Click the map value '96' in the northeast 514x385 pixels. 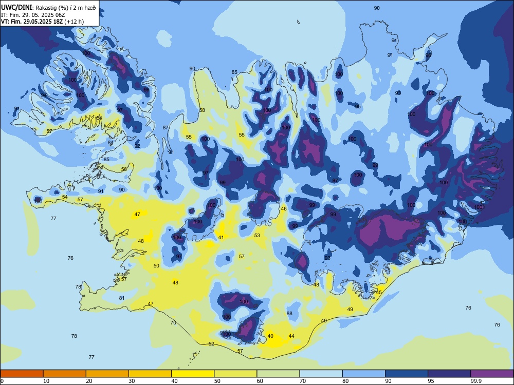[x=428, y=55]
